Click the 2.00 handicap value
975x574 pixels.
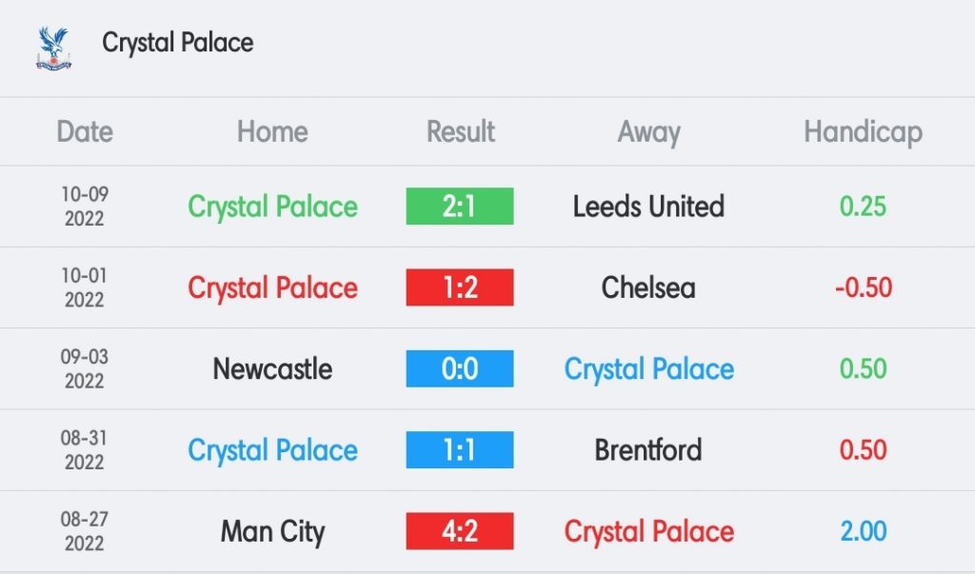[863, 532]
